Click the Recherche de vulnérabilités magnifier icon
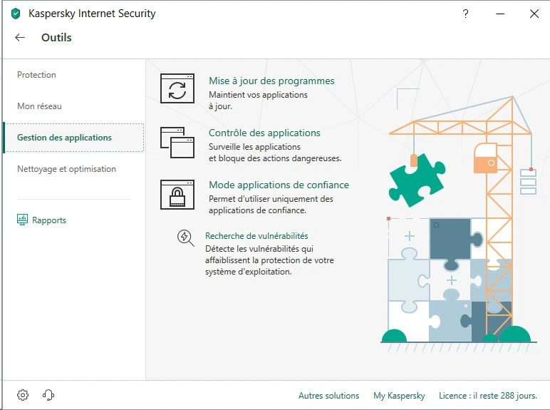 pyautogui.click(x=185, y=237)
